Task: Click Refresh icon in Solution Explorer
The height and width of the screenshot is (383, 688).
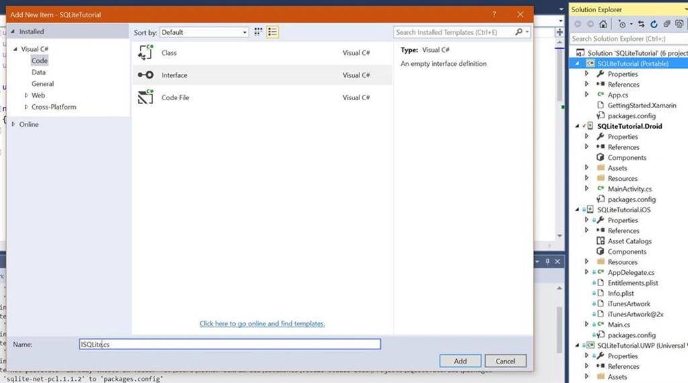Action: click(x=654, y=24)
